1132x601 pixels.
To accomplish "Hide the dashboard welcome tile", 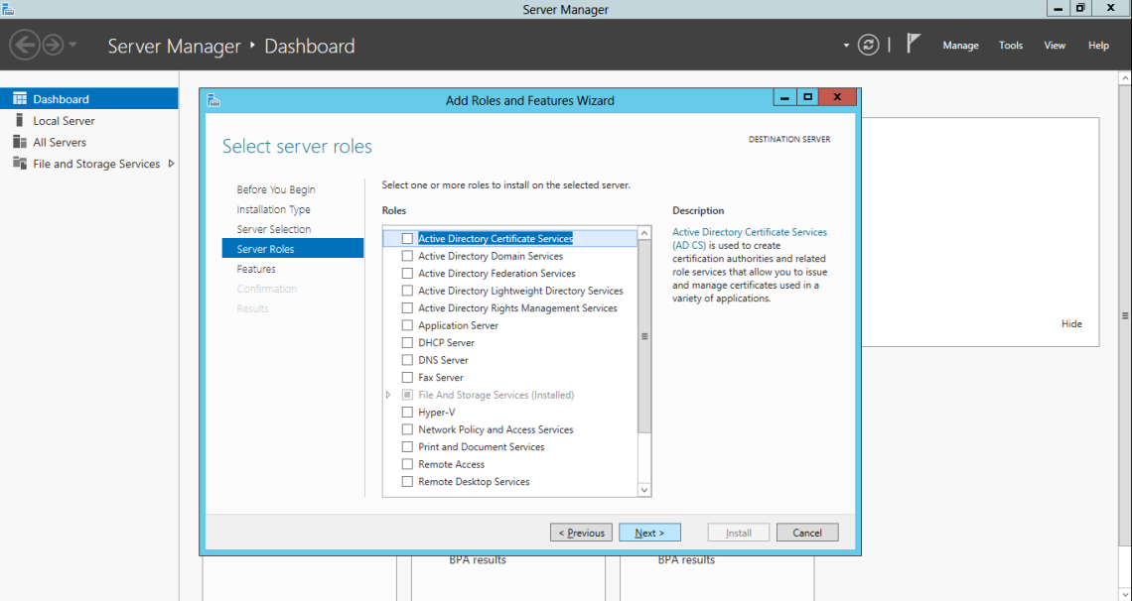I will (x=1071, y=323).
